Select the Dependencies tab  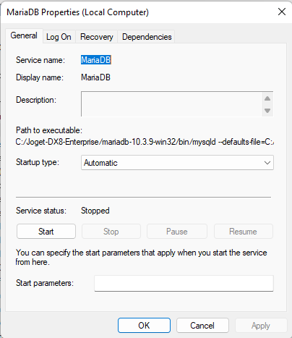(147, 37)
